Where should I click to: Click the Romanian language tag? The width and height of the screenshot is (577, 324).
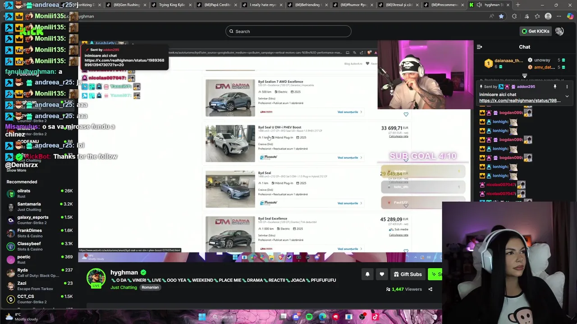pos(150,287)
